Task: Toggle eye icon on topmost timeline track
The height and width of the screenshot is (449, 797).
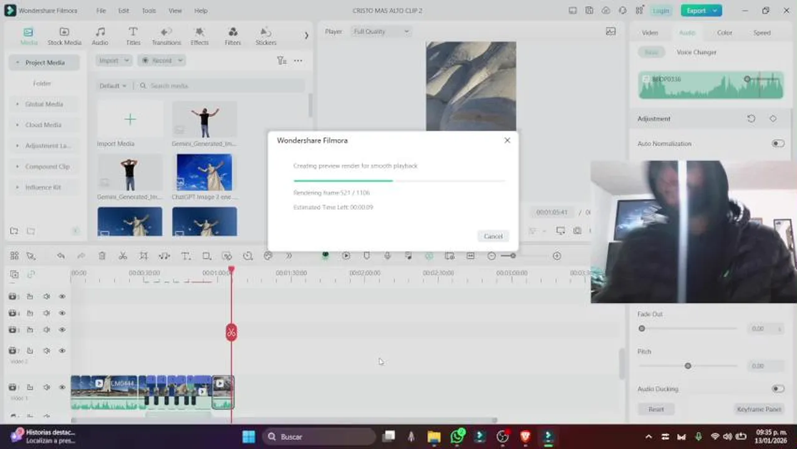Action: click(62, 296)
